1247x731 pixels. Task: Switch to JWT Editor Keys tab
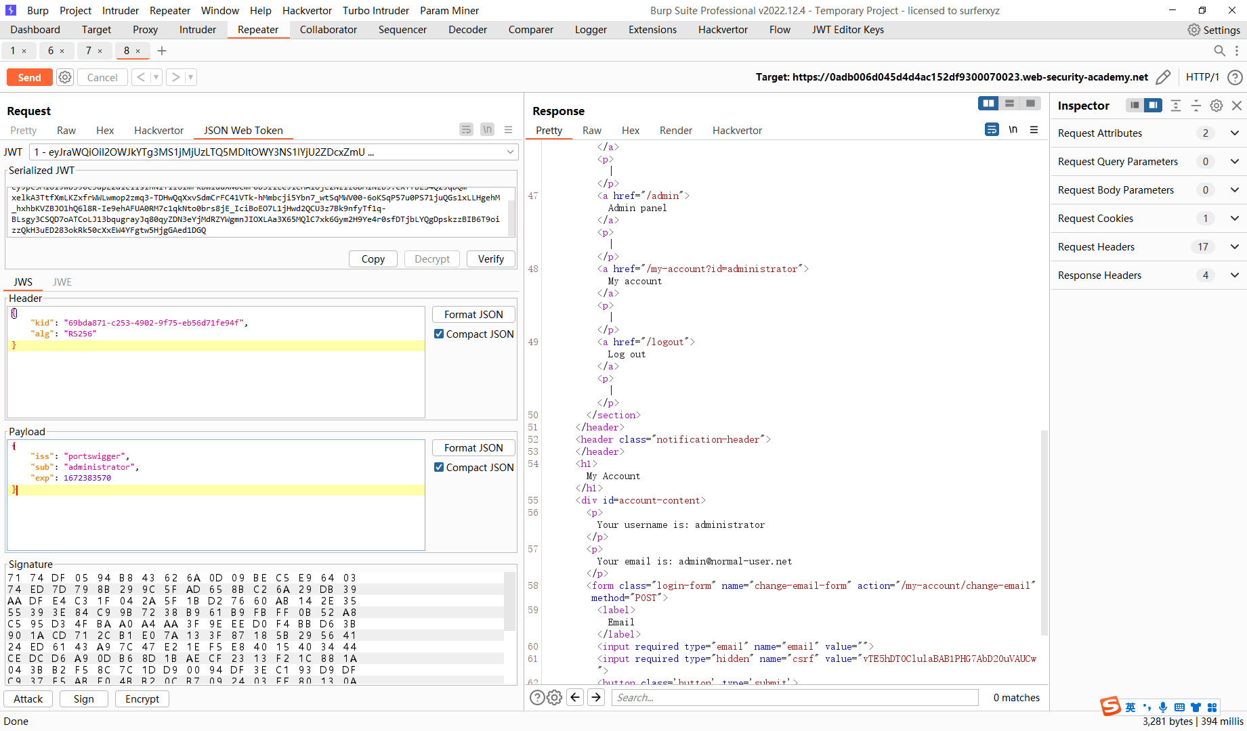click(848, 30)
